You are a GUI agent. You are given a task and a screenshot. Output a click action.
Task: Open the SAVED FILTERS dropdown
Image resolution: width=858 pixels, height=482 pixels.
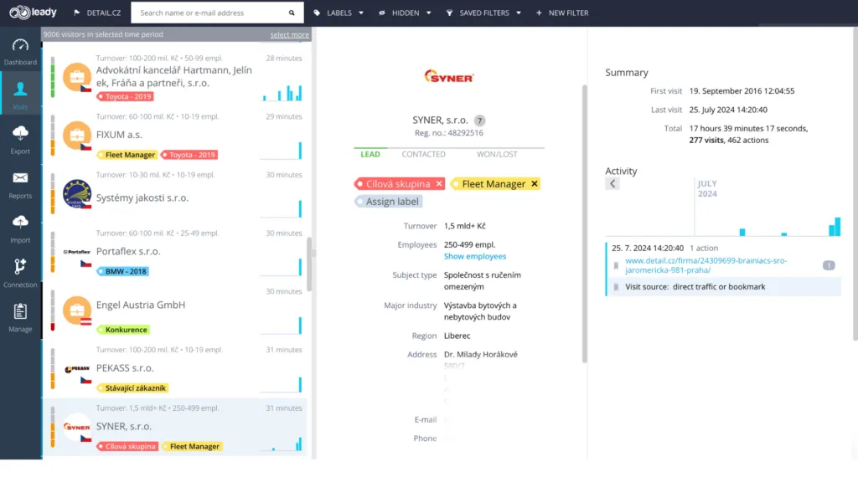(483, 13)
